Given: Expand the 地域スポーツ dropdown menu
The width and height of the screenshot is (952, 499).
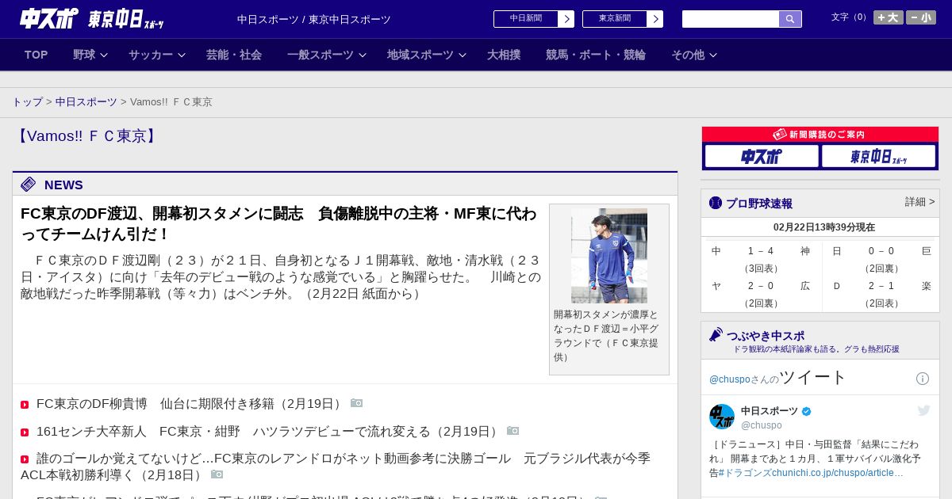Looking at the screenshot, I should [427, 55].
